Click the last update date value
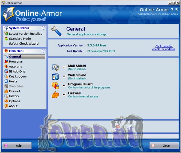Viewport: 181px width, 153px height. pyautogui.click(x=101, y=51)
